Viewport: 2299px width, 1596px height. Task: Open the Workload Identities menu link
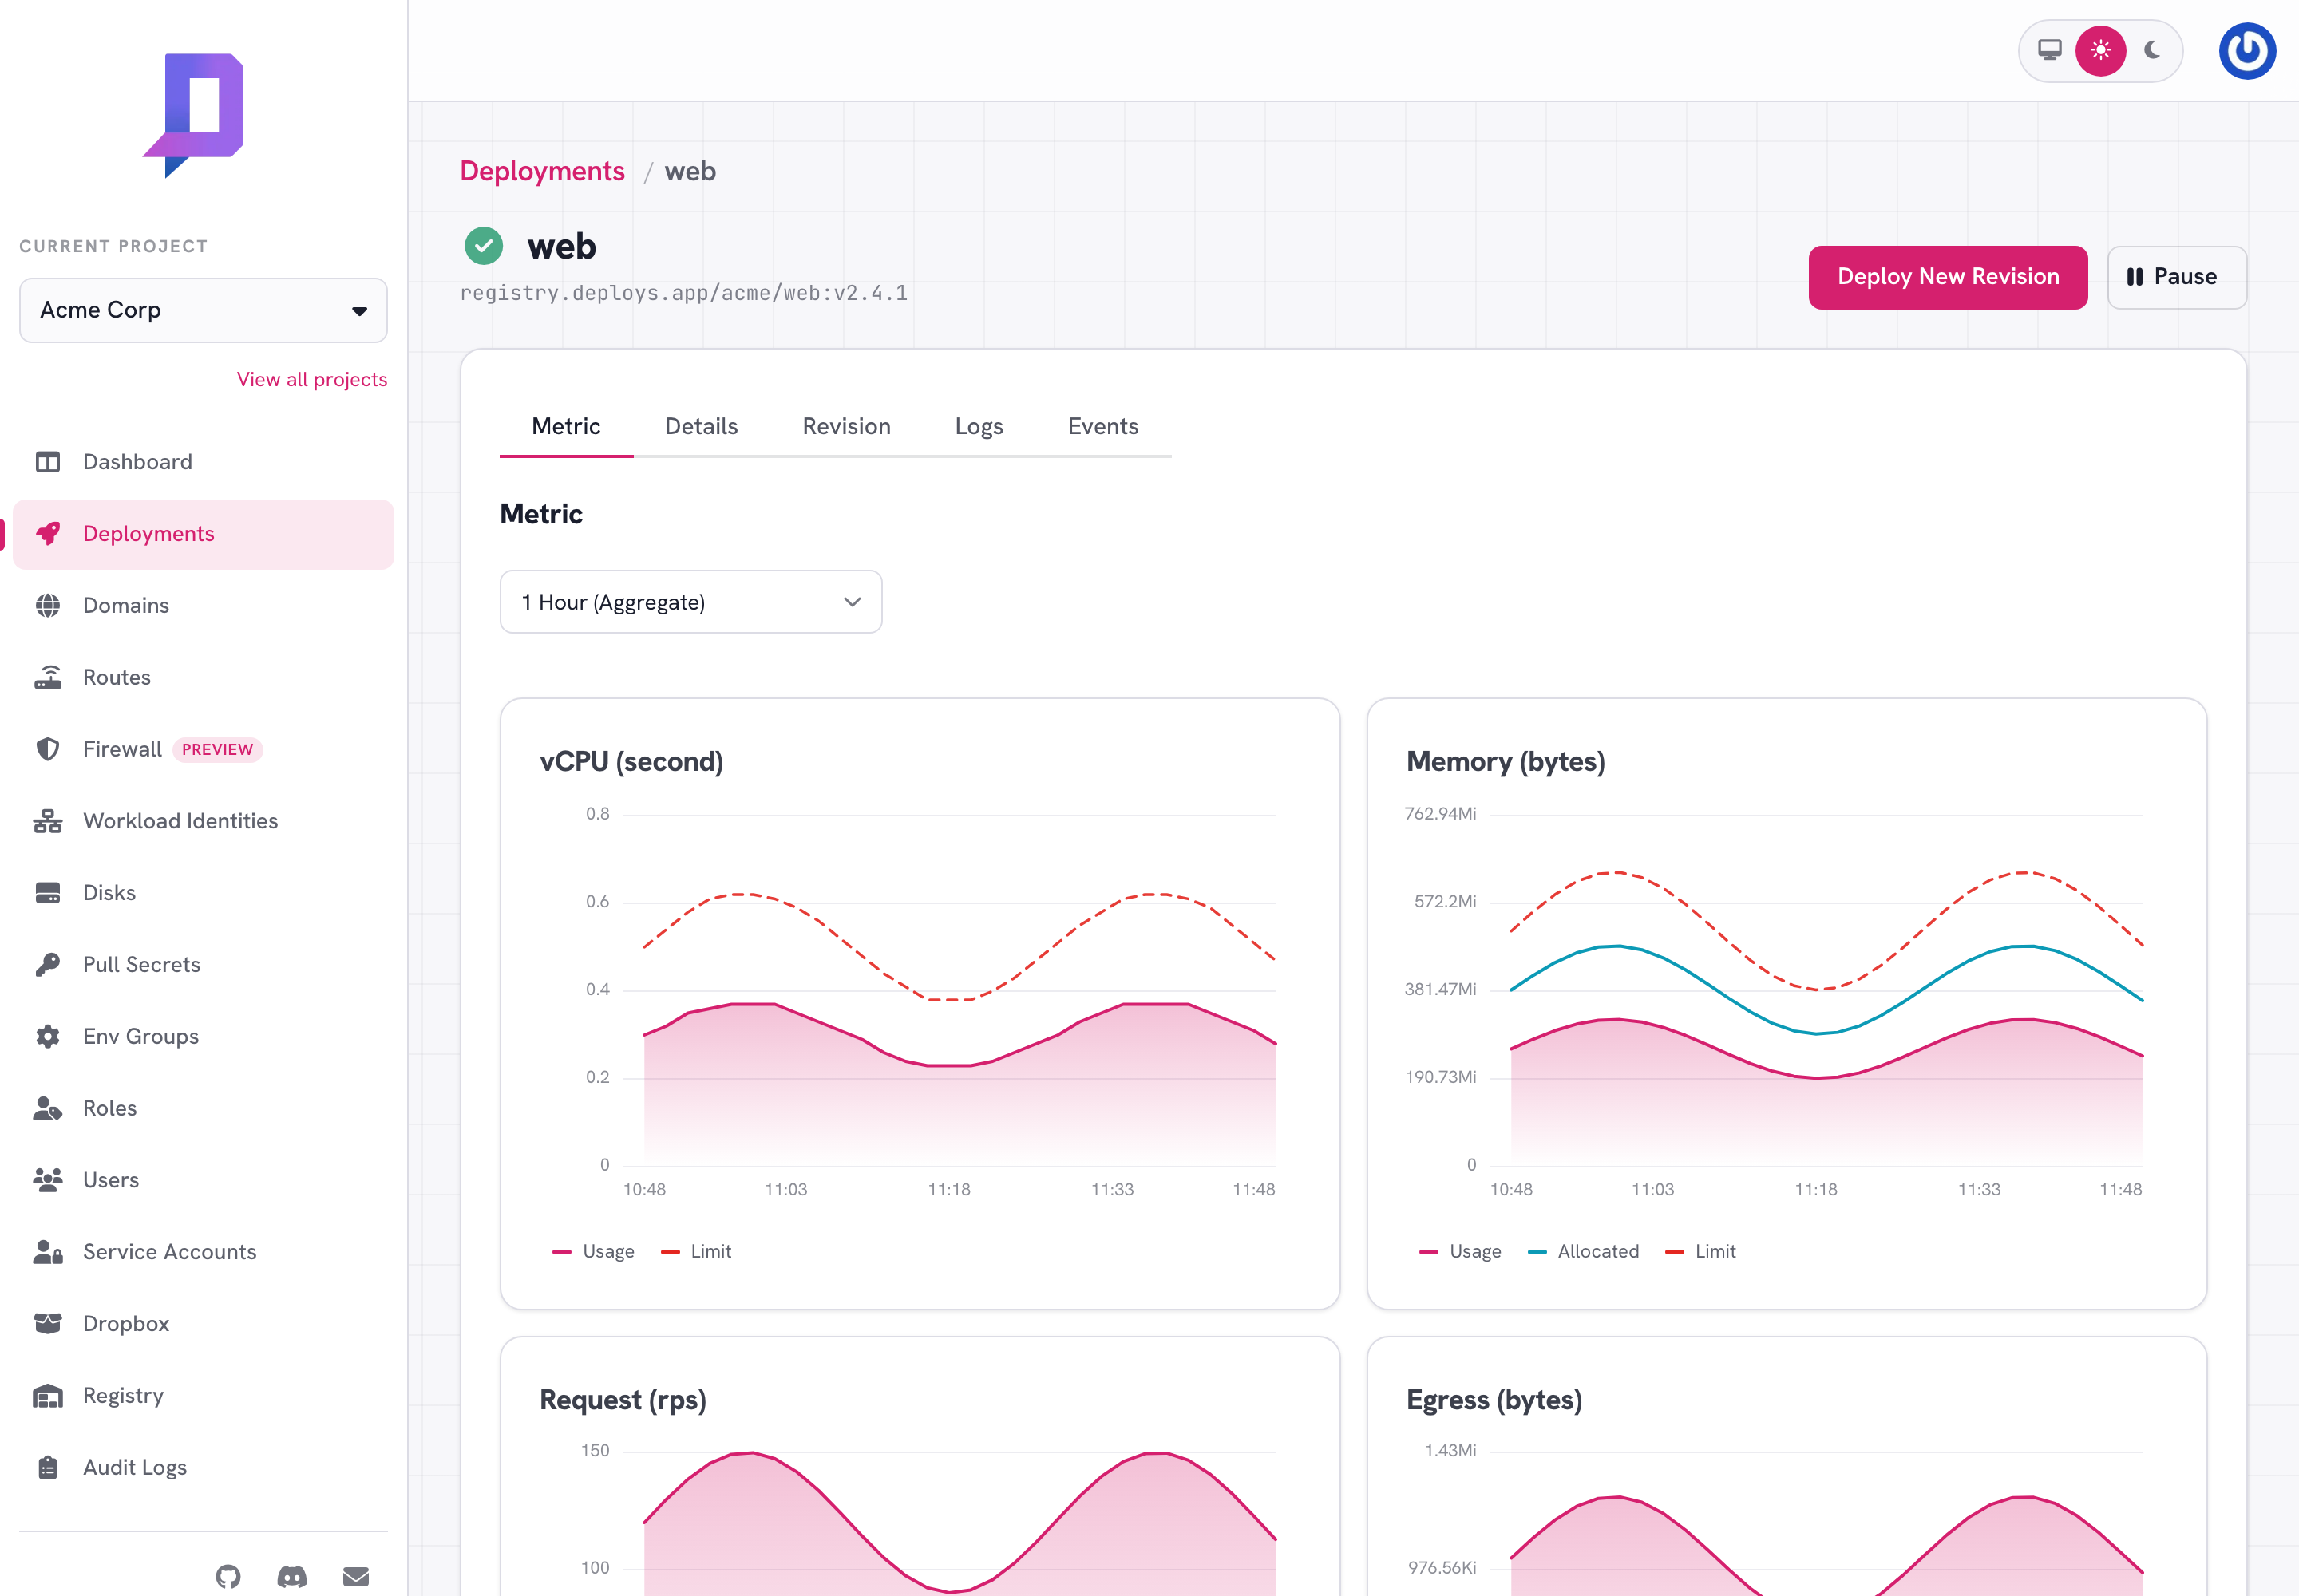point(203,821)
